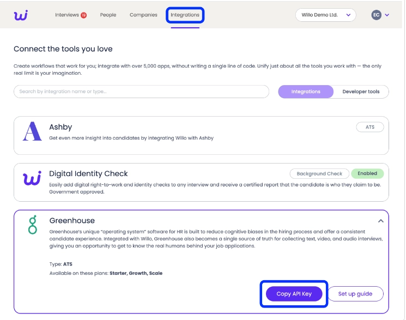Click the Connect the tools you love heading
406x320 pixels.
[x=63, y=49]
